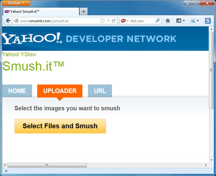Go to the Firefox home page icon
This screenshot has width=216, height=176.
tap(168, 21)
